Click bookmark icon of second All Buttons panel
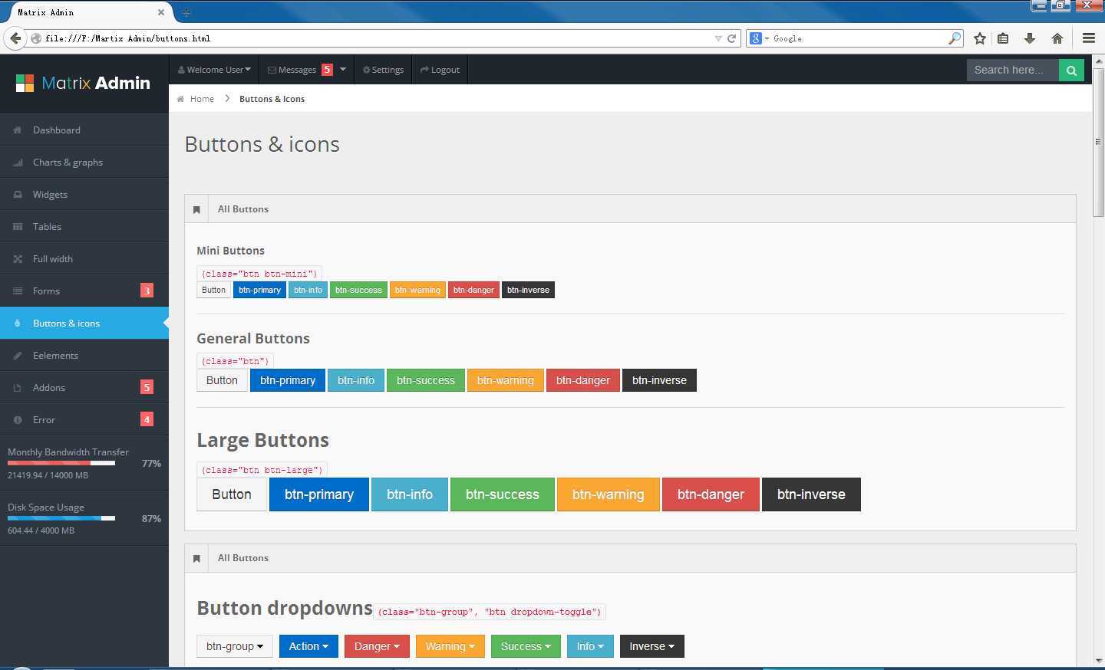This screenshot has height=670, width=1105. pyautogui.click(x=196, y=558)
